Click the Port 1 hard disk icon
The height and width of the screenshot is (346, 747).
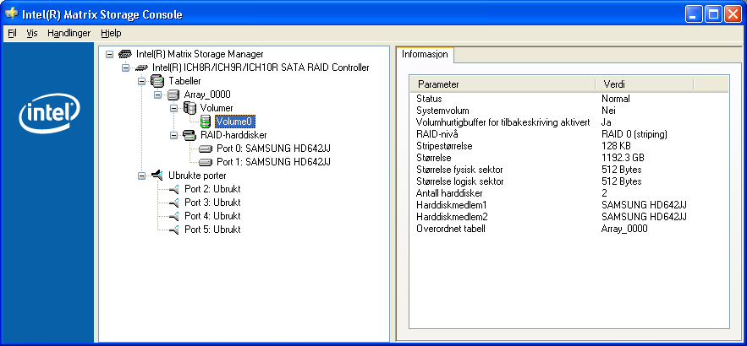[x=206, y=163]
